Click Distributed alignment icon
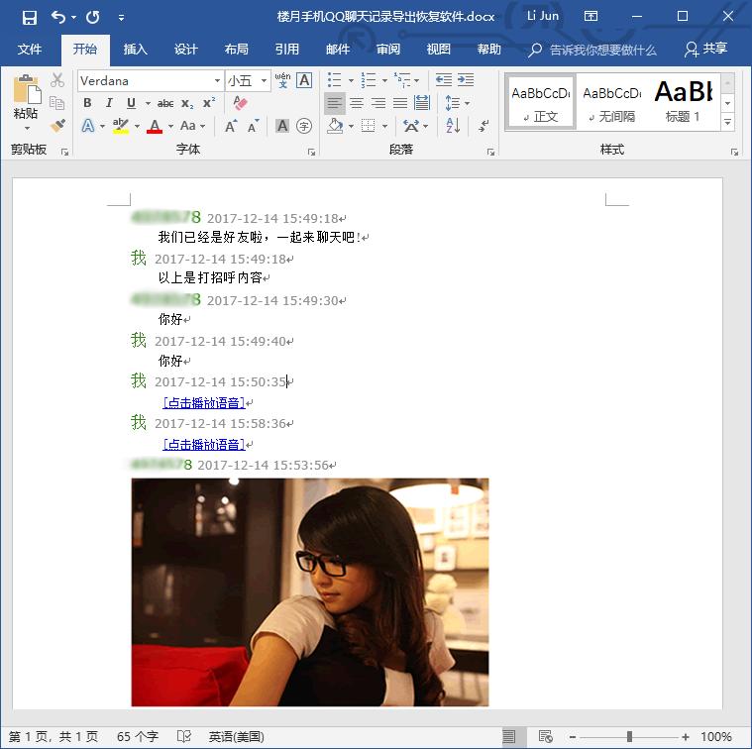This screenshot has width=752, height=749. (422, 103)
